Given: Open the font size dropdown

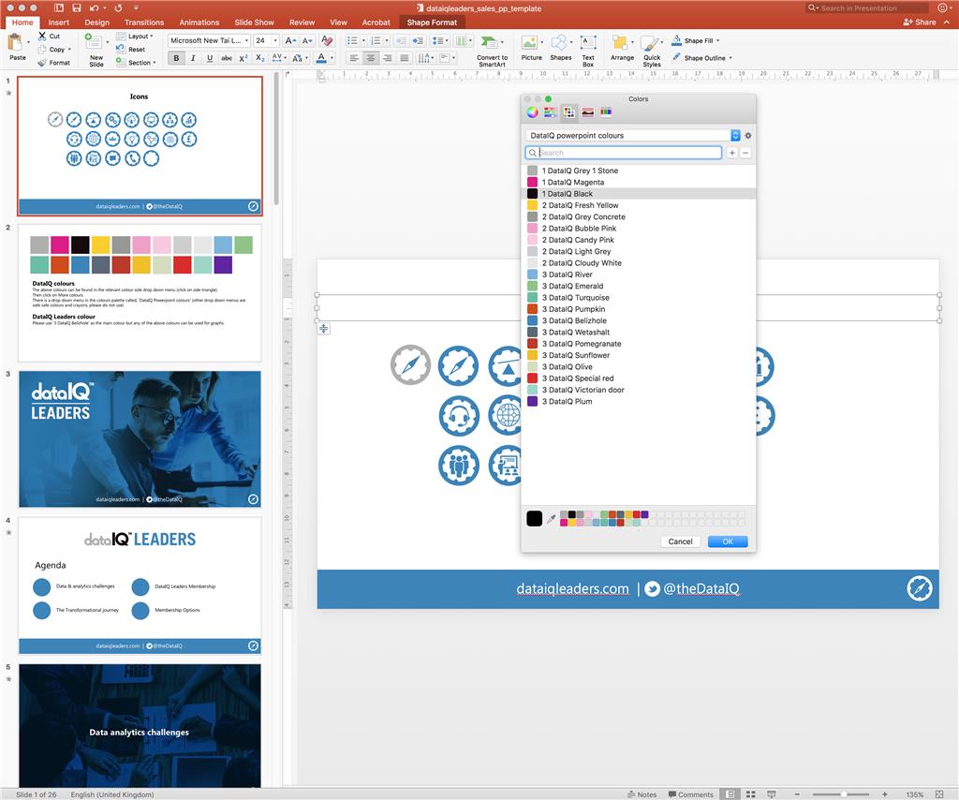Looking at the screenshot, I should pyautogui.click(x=275, y=40).
